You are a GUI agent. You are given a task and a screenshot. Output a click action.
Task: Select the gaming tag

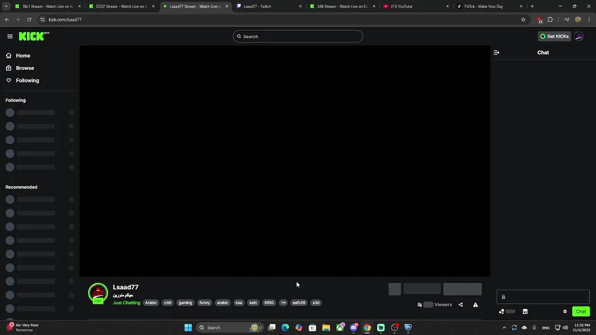tap(185, 303)
